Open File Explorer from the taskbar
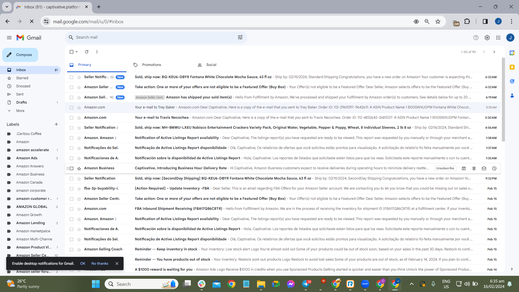 [261, 284]
